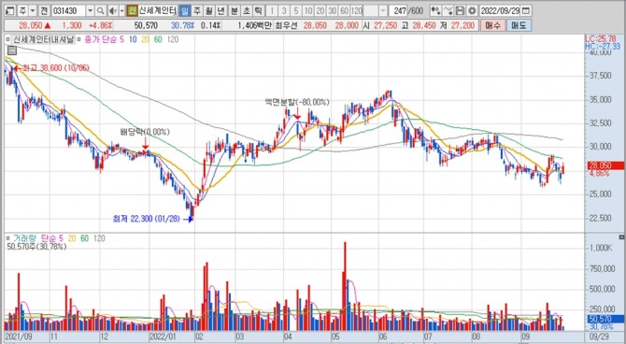Viewport: 626px width, 344px height.
Task: Click the stock search magnifier icon
Action: coord(101,11)
